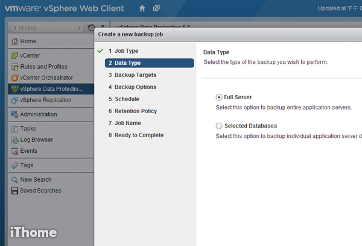Click the vCenter sidebar icon
Screen dimensions: 362x246
(x=14, y=55)
